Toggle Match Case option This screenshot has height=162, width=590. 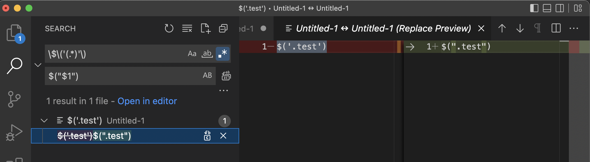coord(192,54)
